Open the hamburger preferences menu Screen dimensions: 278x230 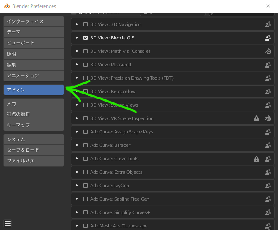pyautogui.click(x=8, y=223)
